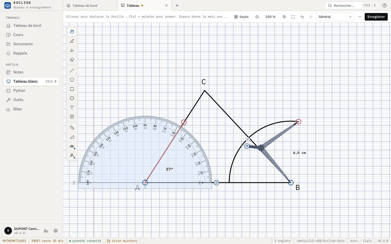Image resolution: width=391 pixels, height=244 pixels.
Task: Select the pen drawing tool
Action: pos(72,41)
